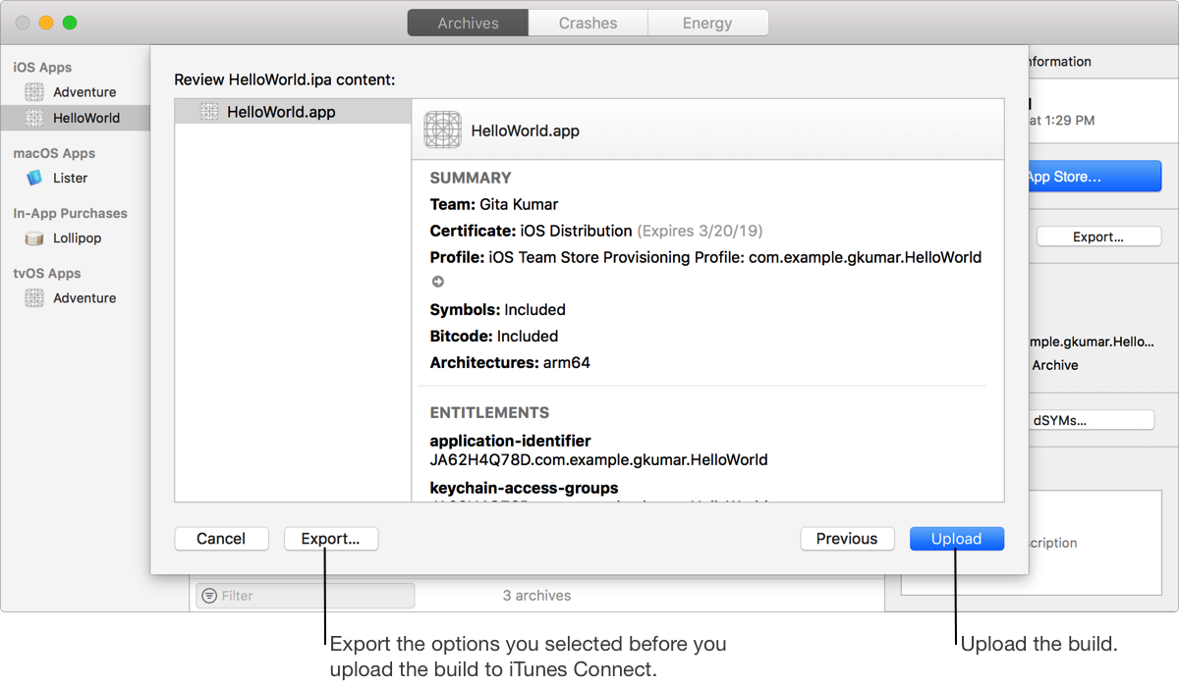The image size is (1179, 687).
Task: Click the Export button in right panel
Action: click(1098, 237)
